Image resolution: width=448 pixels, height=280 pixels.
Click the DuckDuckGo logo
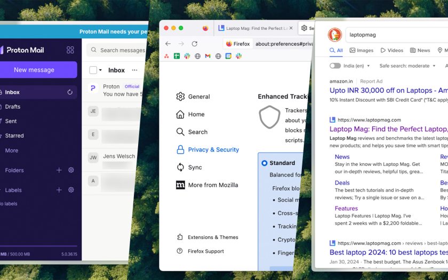pyautogui.click(x=334, y=35)
